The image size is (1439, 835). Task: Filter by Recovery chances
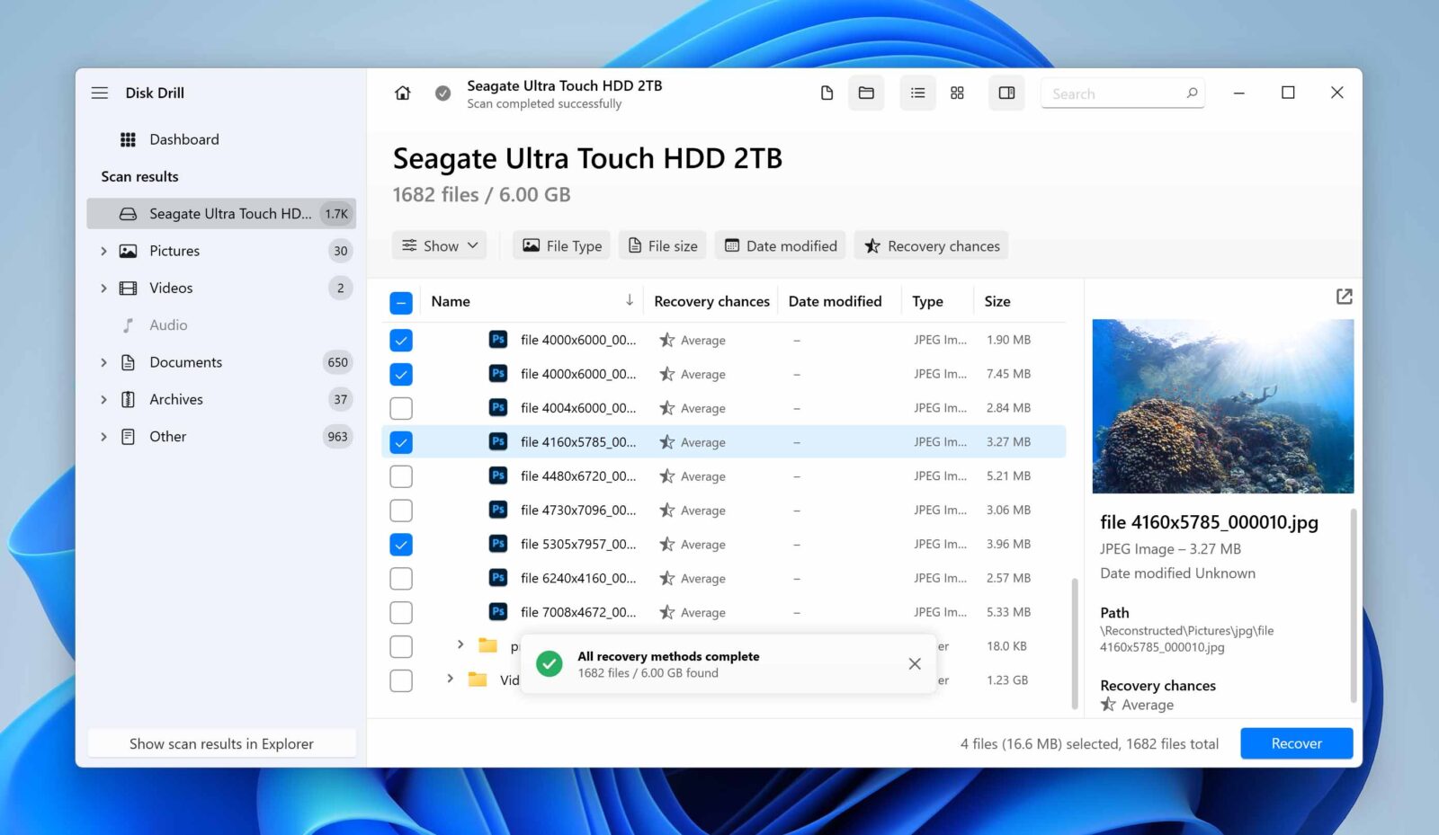point(931,244)
